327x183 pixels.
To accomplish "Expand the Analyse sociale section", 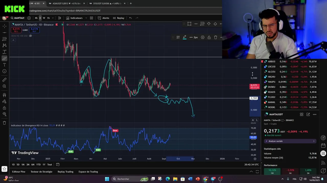I will [x=290, y=141].
